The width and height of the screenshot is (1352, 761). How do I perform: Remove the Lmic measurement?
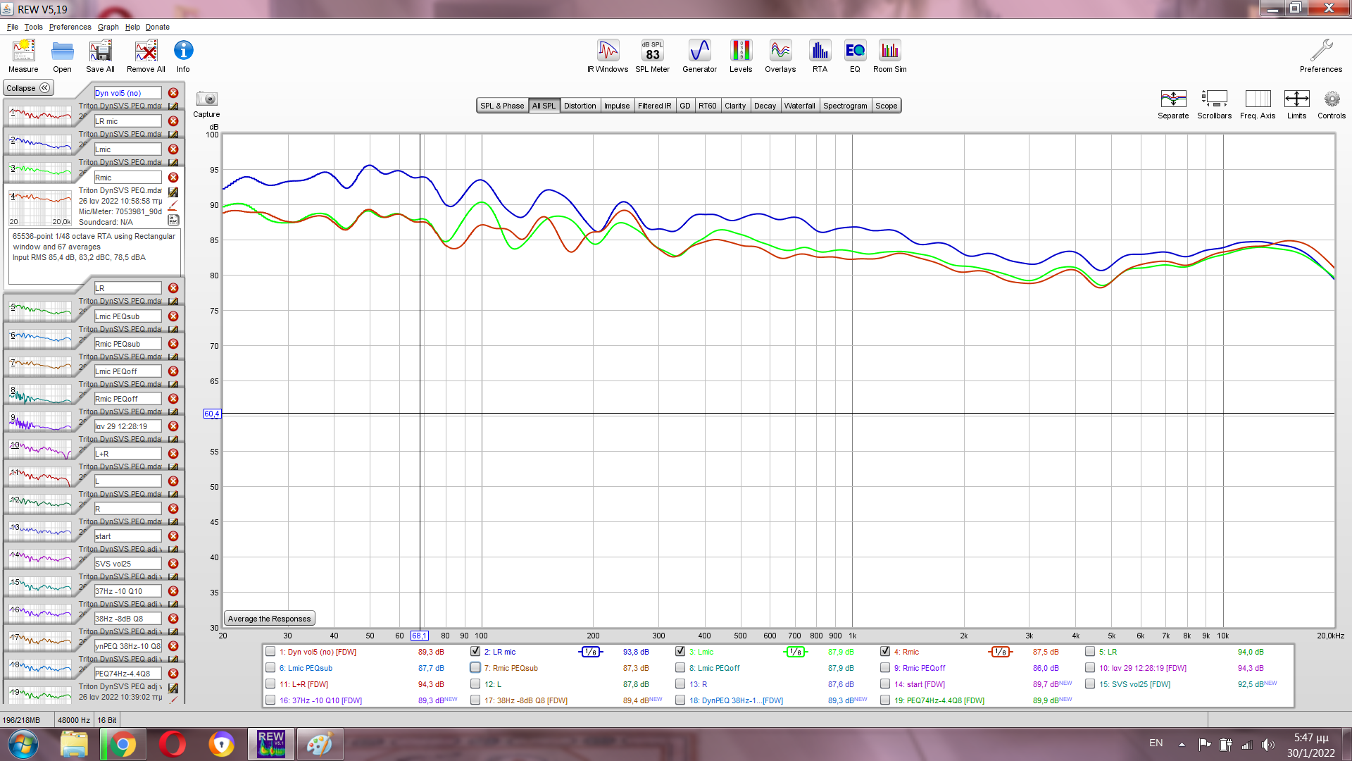click(173, 149)
